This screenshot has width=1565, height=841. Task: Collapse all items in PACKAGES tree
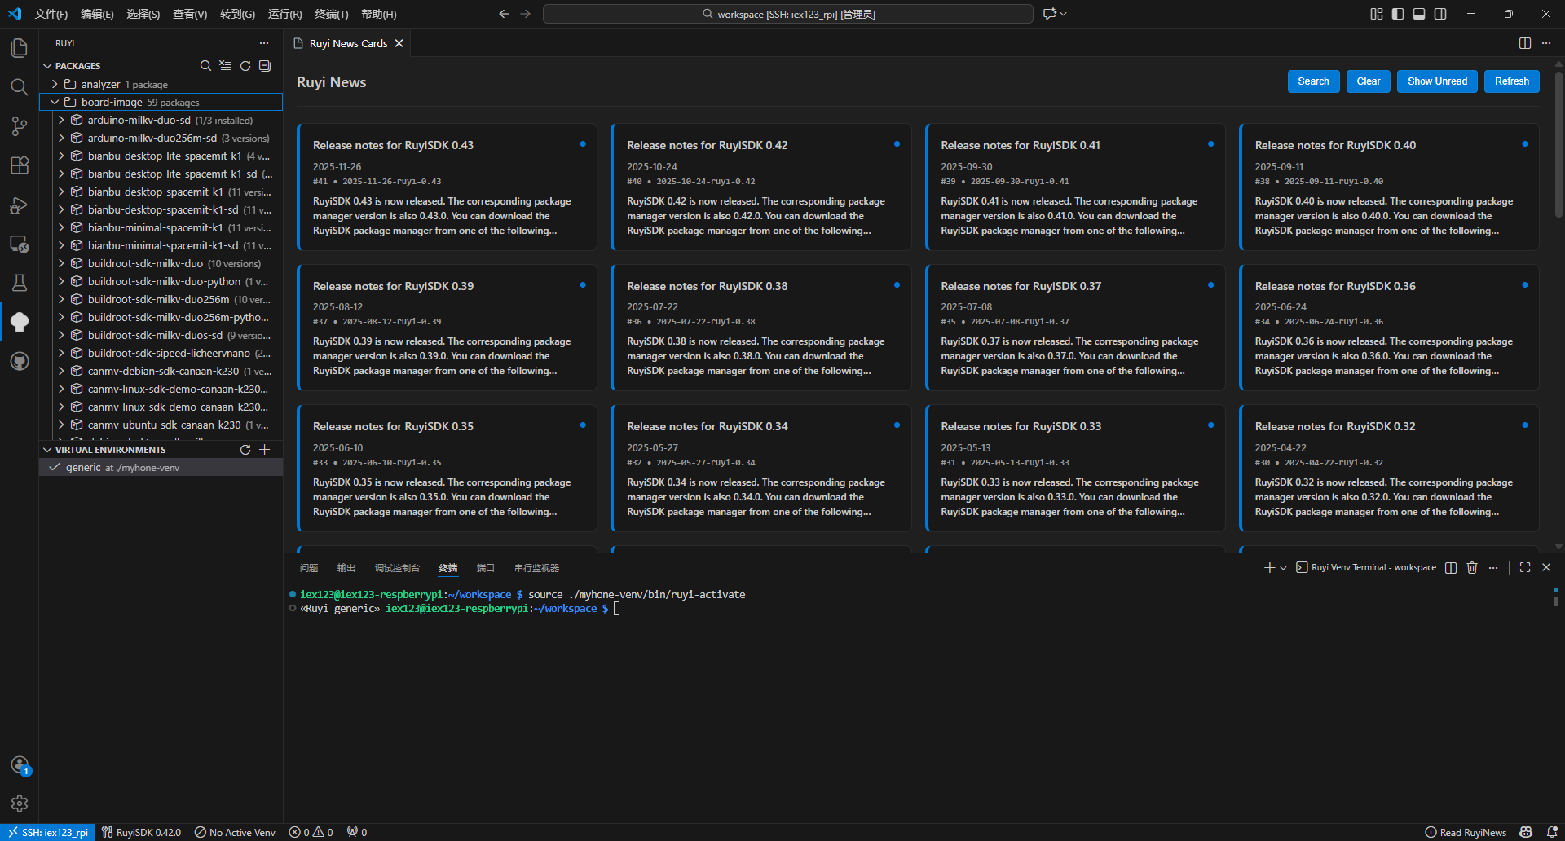click(x=265, y=66)
